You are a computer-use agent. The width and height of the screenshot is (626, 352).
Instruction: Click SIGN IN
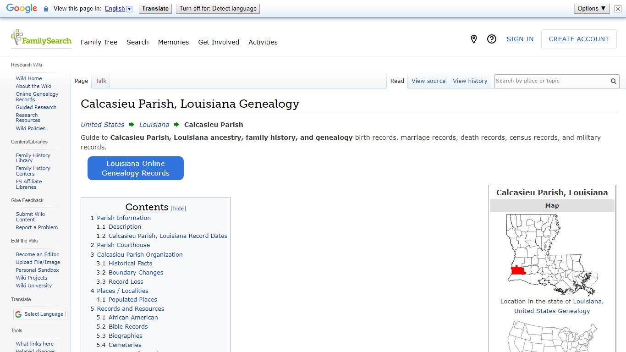[x=520, y=39]
